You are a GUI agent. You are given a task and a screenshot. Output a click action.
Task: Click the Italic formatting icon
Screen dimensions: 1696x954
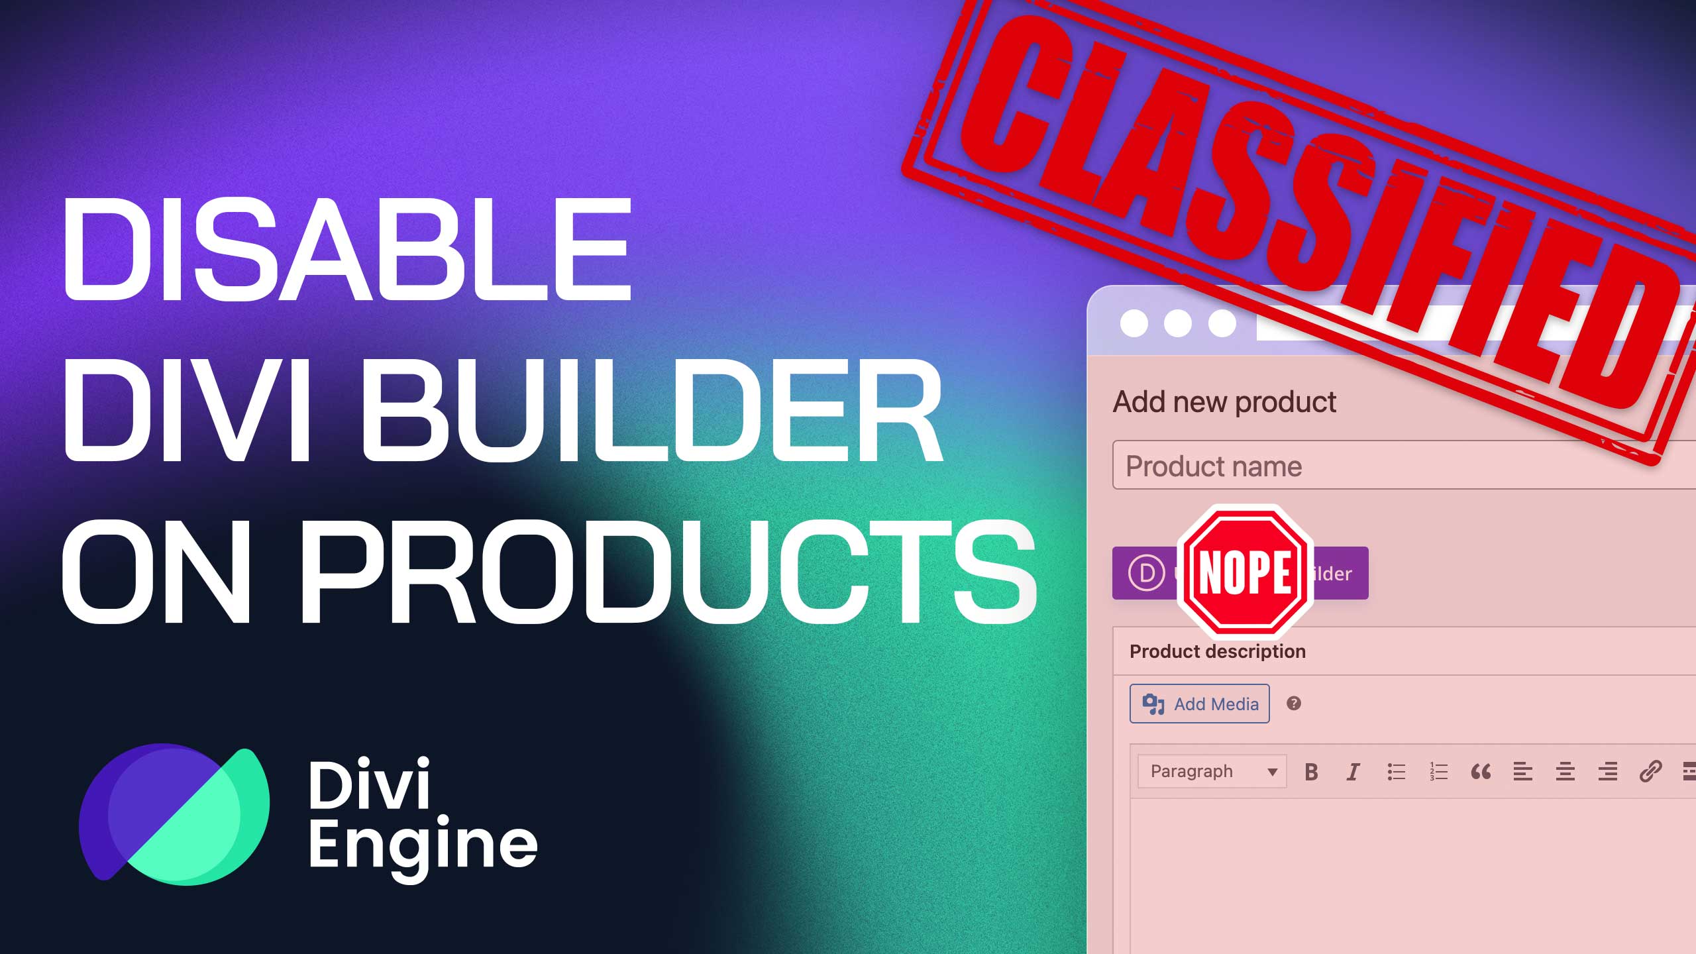[1353, 770]
